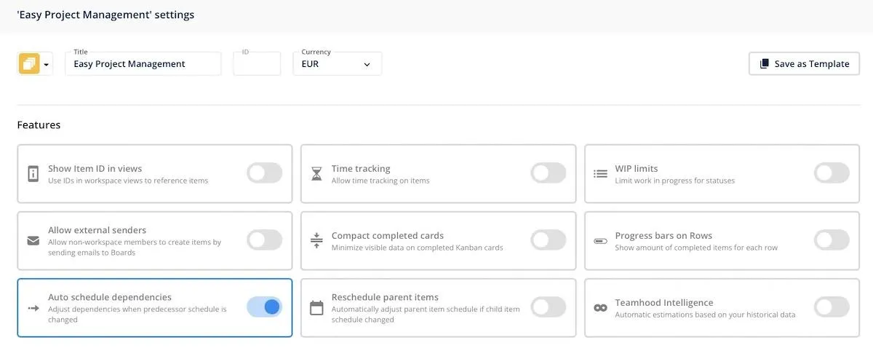The image size is (873, 351).
Task: Toggle Allow external senders on
Action: [264, 240]
